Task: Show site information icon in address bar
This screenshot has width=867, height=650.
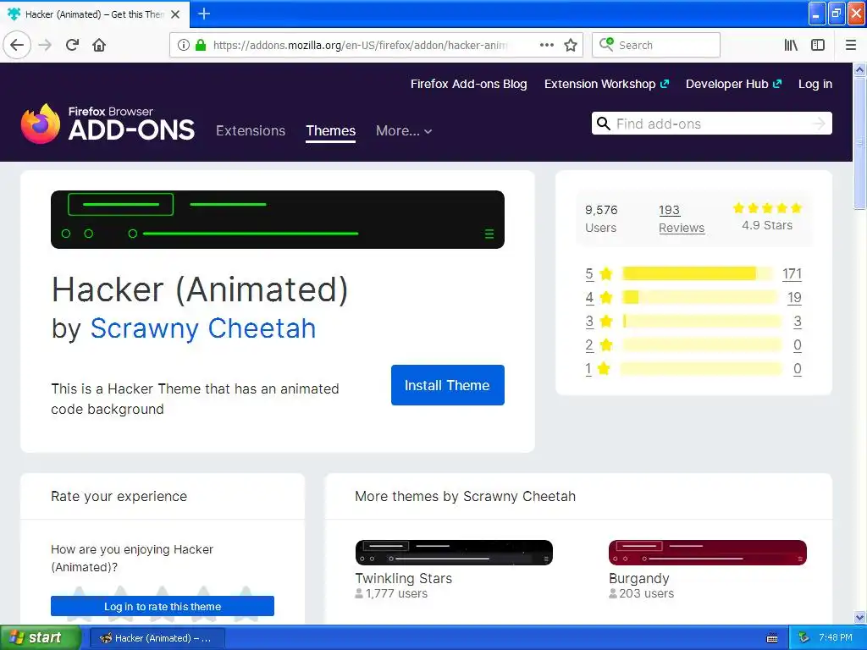Action: [x=184, y=46]
